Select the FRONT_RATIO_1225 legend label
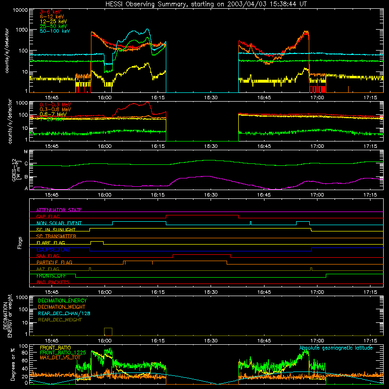Viewport: 389px width, 389px height. point(63,353)
